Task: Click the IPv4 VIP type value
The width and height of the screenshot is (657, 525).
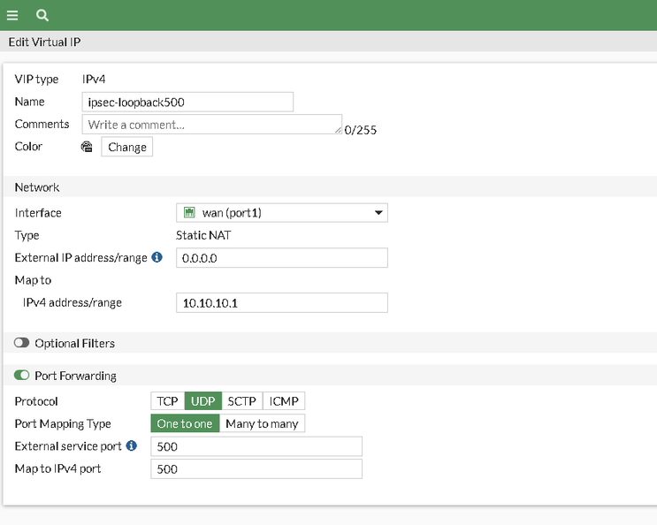Action: 94,80
